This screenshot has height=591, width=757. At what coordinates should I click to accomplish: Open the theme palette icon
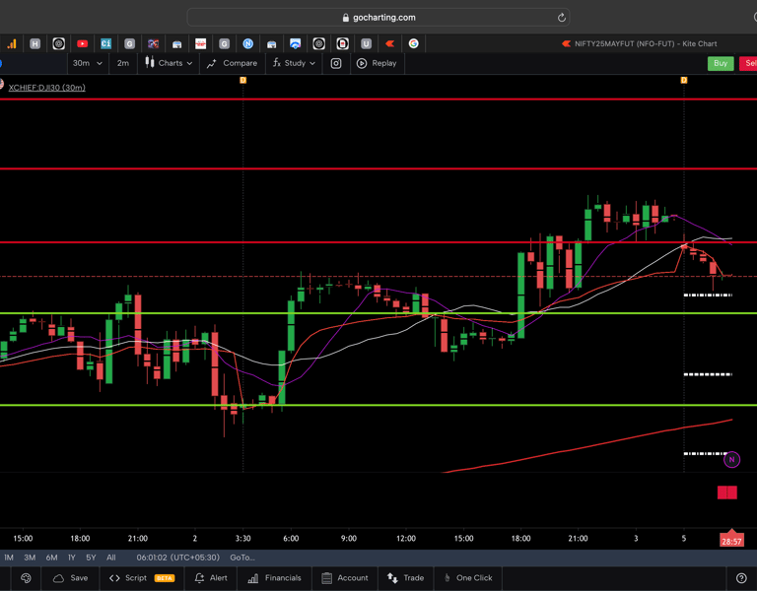26,578
